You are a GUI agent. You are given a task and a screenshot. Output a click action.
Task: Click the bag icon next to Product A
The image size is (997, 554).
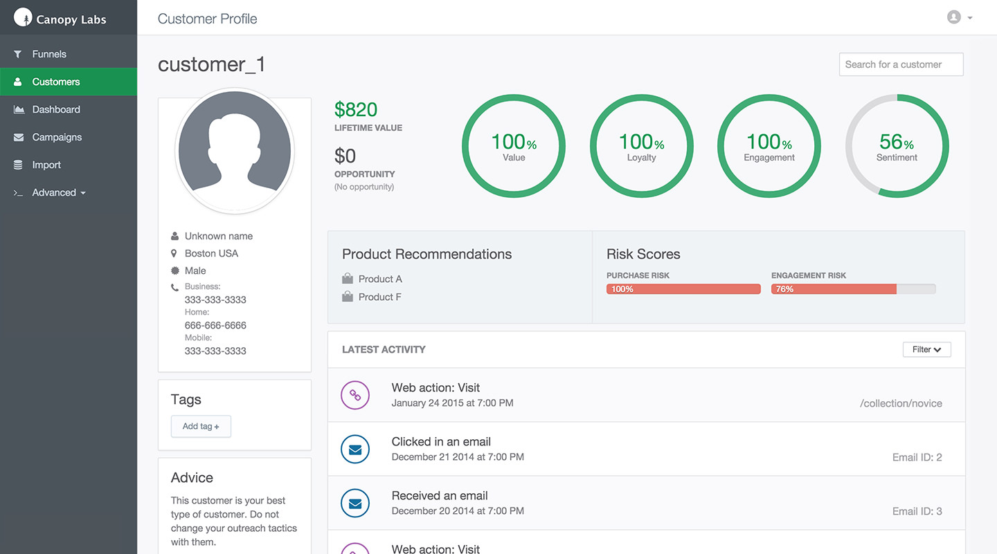tap(348, 279)
